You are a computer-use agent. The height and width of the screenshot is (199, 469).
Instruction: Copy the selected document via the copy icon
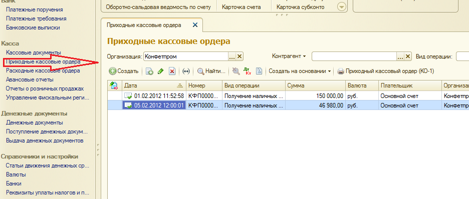(x=149, y=71)
